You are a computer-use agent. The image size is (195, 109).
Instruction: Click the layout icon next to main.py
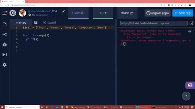point(36,22)
